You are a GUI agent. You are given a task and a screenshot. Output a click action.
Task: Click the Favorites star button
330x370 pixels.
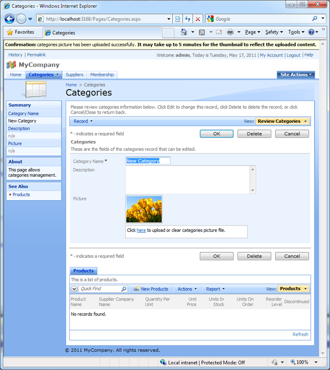[x=21, y=32]
